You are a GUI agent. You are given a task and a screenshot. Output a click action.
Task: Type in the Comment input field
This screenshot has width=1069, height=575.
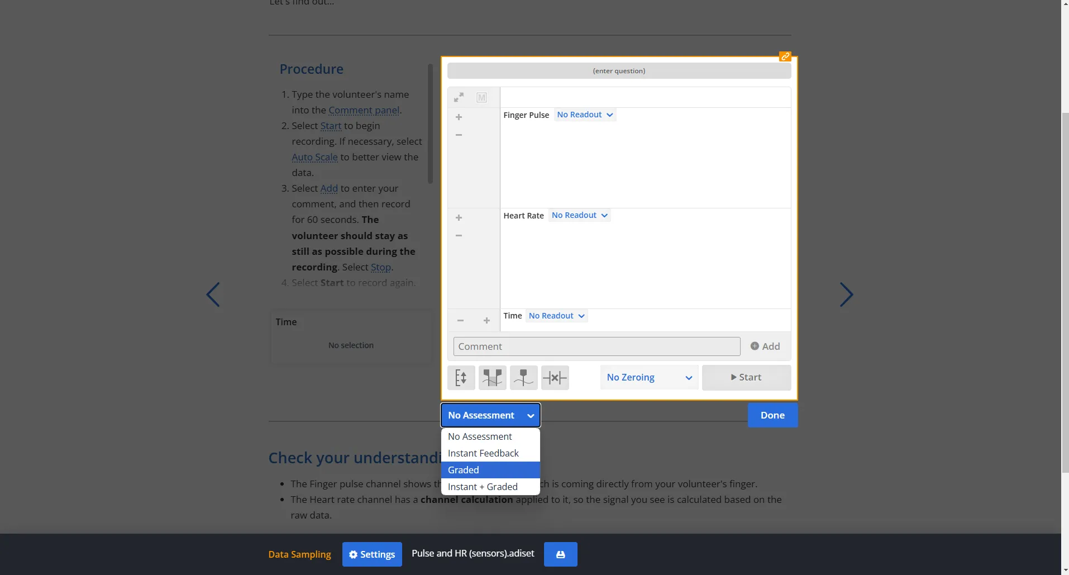pyautogui.click(x=596, y=346)
